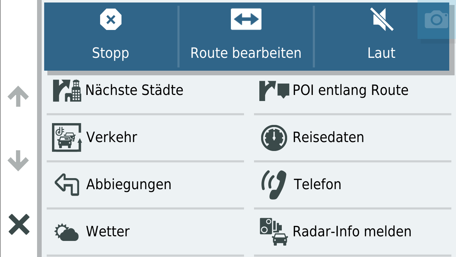
Task: Open Route bearbeiten double-arrow icon
Action: (x=246, y=19)
